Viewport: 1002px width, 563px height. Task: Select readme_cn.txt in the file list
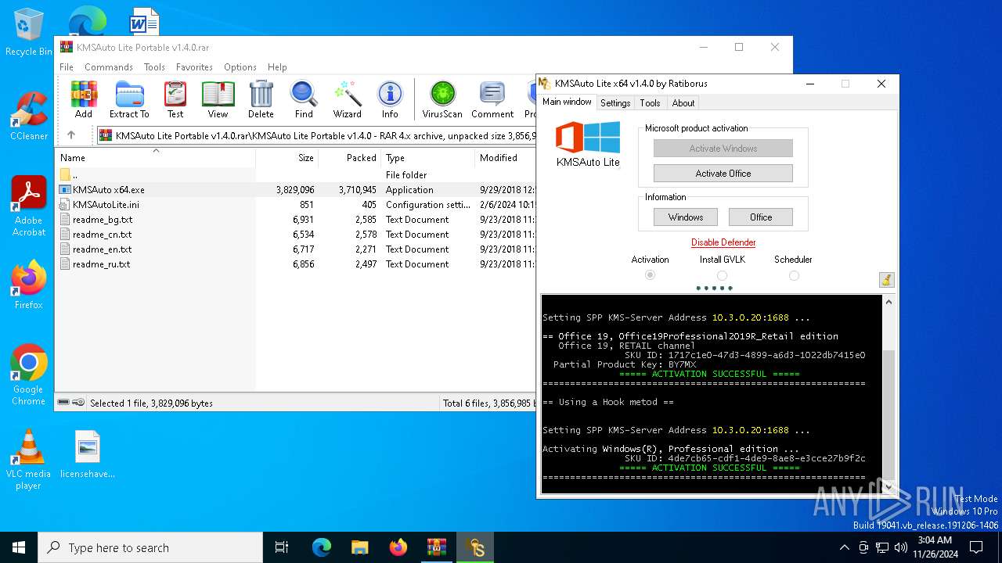(295, 235)
